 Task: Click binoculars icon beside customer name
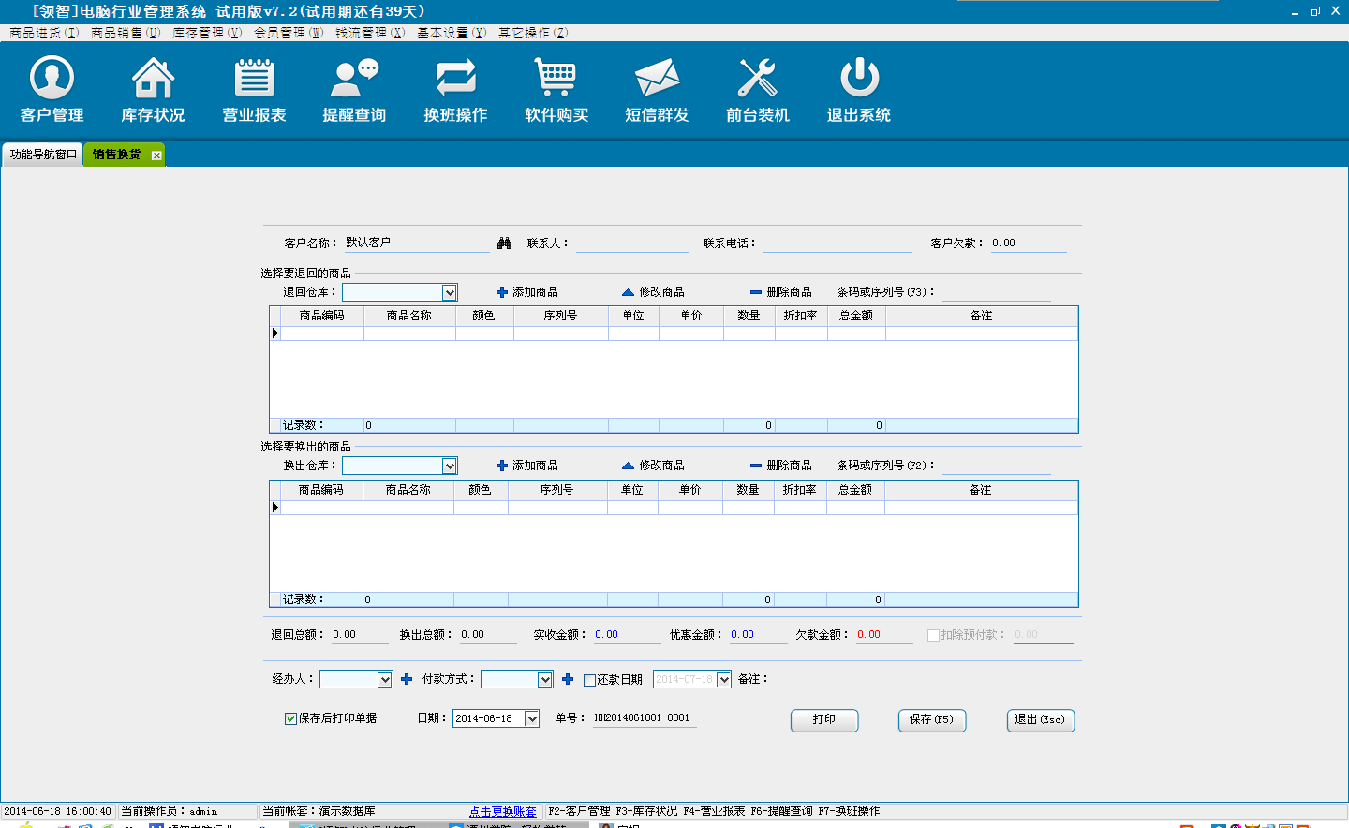tap(504, 244)
